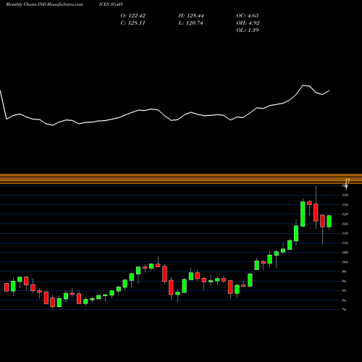The width and height of the screenshot is (362, 362).
Task: Click the peak of the white line chart
Action: coord(303,85)
